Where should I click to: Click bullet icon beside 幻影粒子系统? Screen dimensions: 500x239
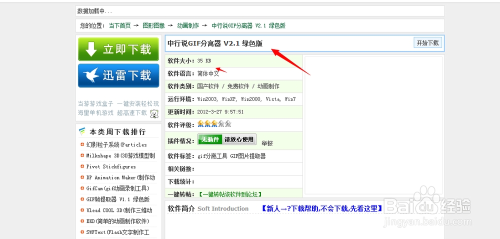click(x=82, y=144)
